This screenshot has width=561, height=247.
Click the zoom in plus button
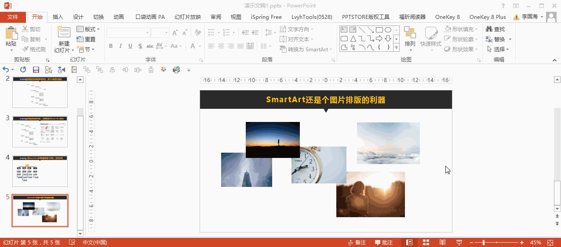pos(522,242)
